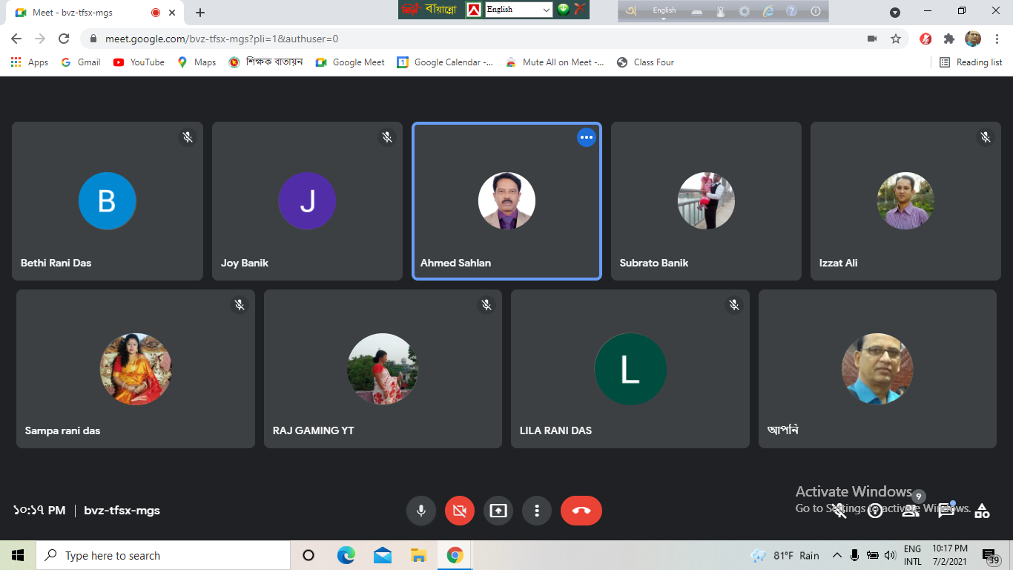Viewport: 1013px width, 570px height.
Task: Open the Activities shapes icon
Action: pos(982,511)
